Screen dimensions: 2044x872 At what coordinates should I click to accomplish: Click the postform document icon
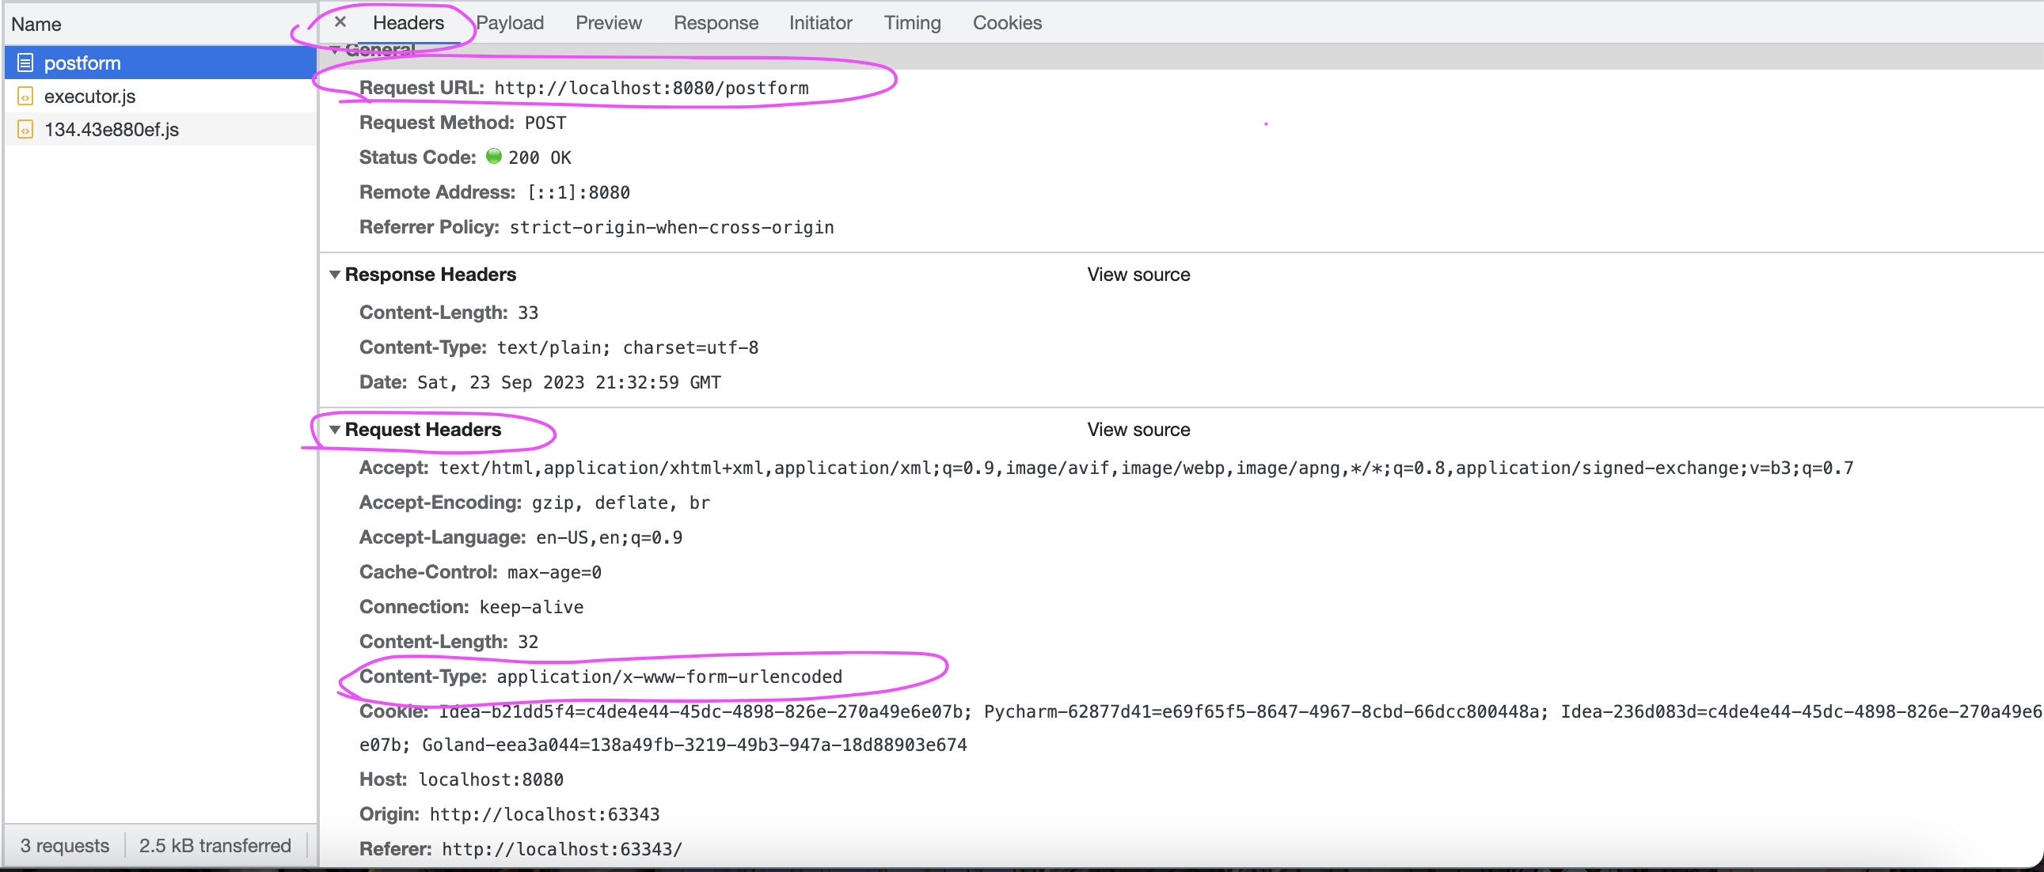click(25, 63)
